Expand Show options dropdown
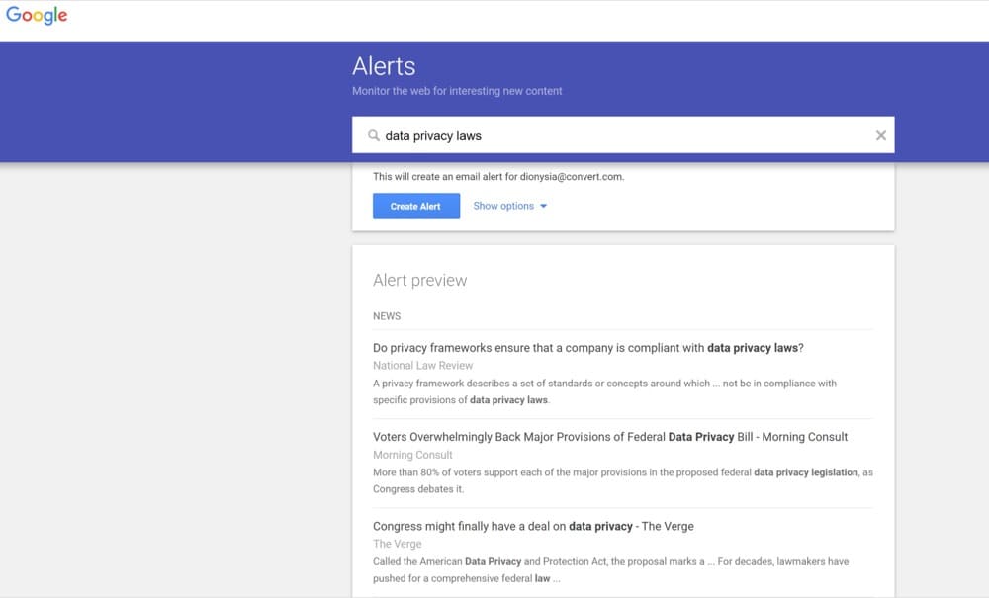The height and width of the screenshot is (598, 989). tap(509, 206)
